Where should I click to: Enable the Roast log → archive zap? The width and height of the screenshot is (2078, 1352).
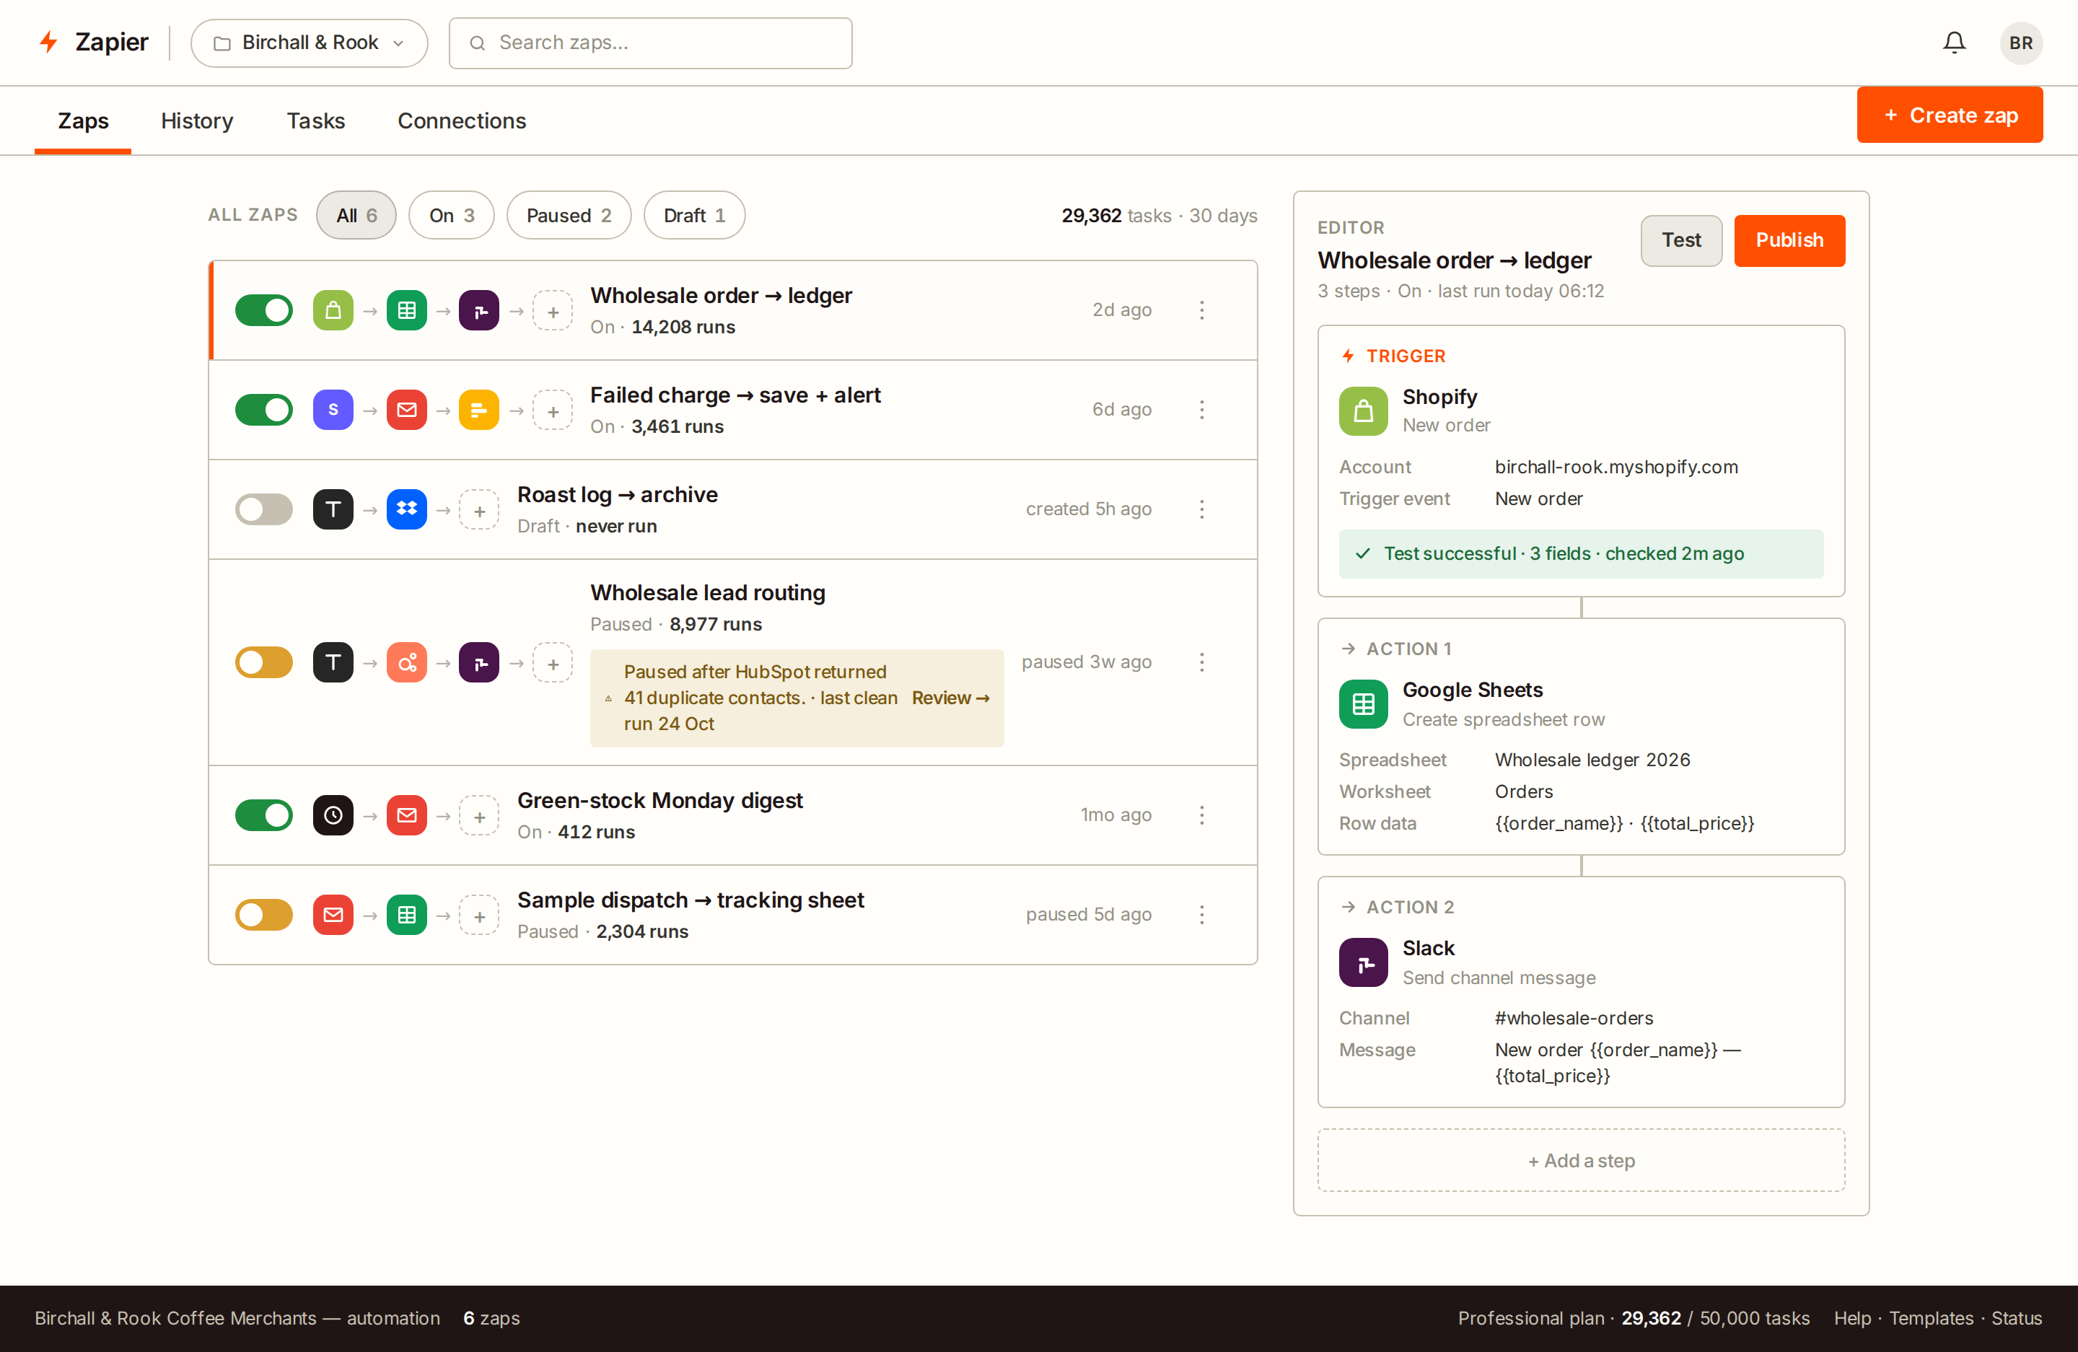[263, 509]
